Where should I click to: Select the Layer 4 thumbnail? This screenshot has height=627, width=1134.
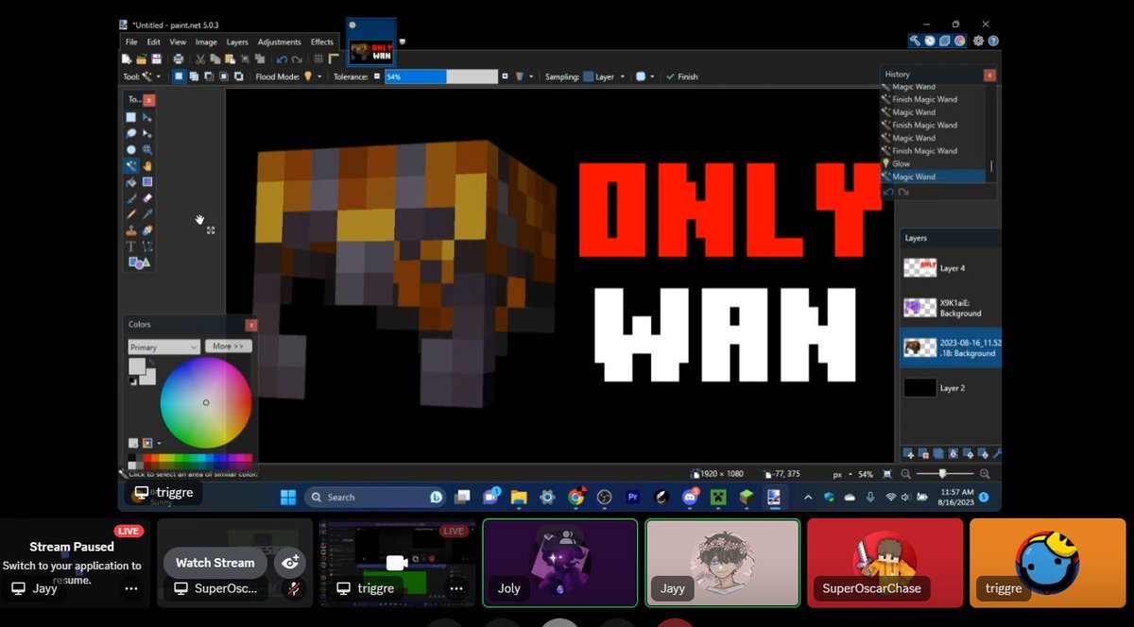pos(920,268)
